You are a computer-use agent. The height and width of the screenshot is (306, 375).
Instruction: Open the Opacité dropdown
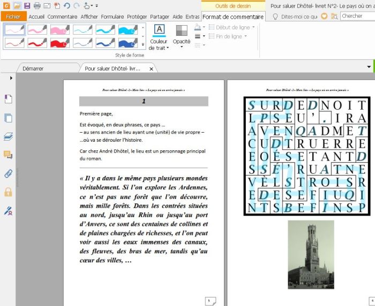coord(182,36)
